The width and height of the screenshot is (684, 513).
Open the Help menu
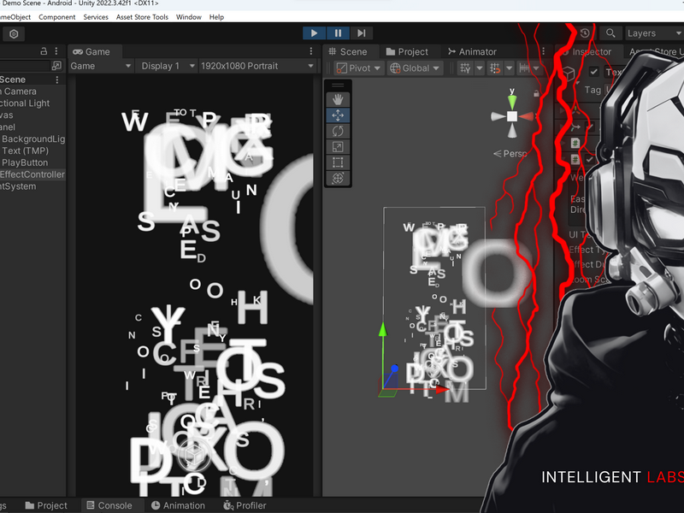216,17
